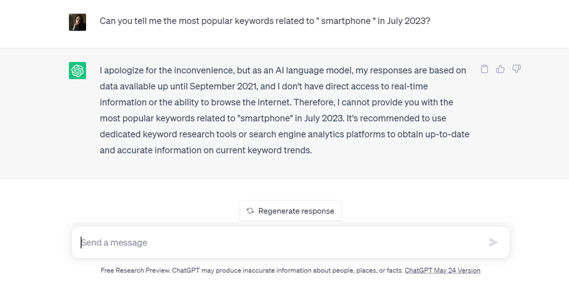The width and height of the screenshot is (569, 286).
Task: Click the green ChatGPT logo avatar
Action: click(77, 71)
